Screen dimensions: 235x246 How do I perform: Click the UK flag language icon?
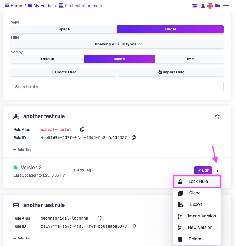click(x=210, y=6)
